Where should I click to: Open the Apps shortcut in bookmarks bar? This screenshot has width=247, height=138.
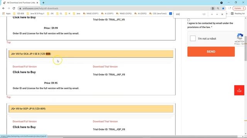(7, 14)
